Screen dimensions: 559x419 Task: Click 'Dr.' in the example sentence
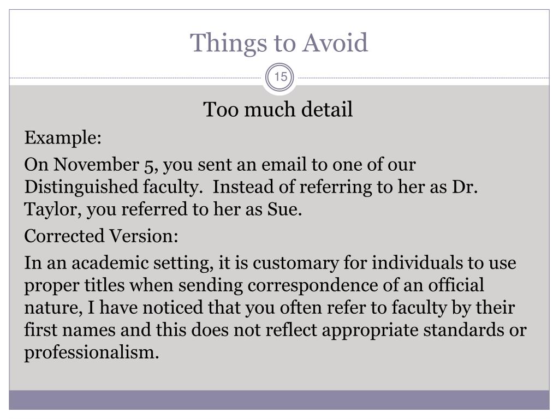click(x=465, y=187)
